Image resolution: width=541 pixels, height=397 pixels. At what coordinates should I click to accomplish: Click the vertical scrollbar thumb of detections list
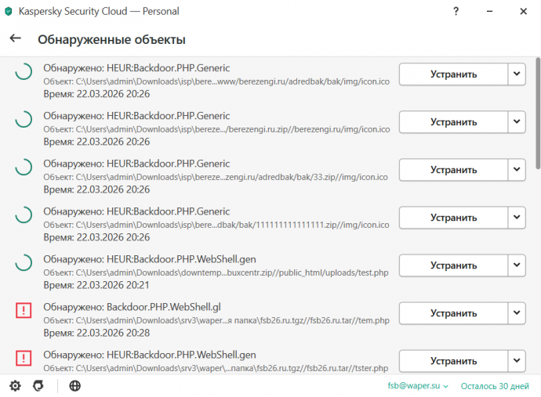538,113
